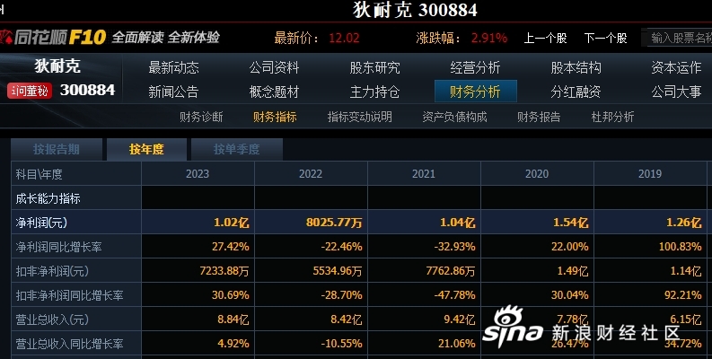Open 资产负债构成 sub-tab
Screen dimensions: 712x359
coord(454,117)
